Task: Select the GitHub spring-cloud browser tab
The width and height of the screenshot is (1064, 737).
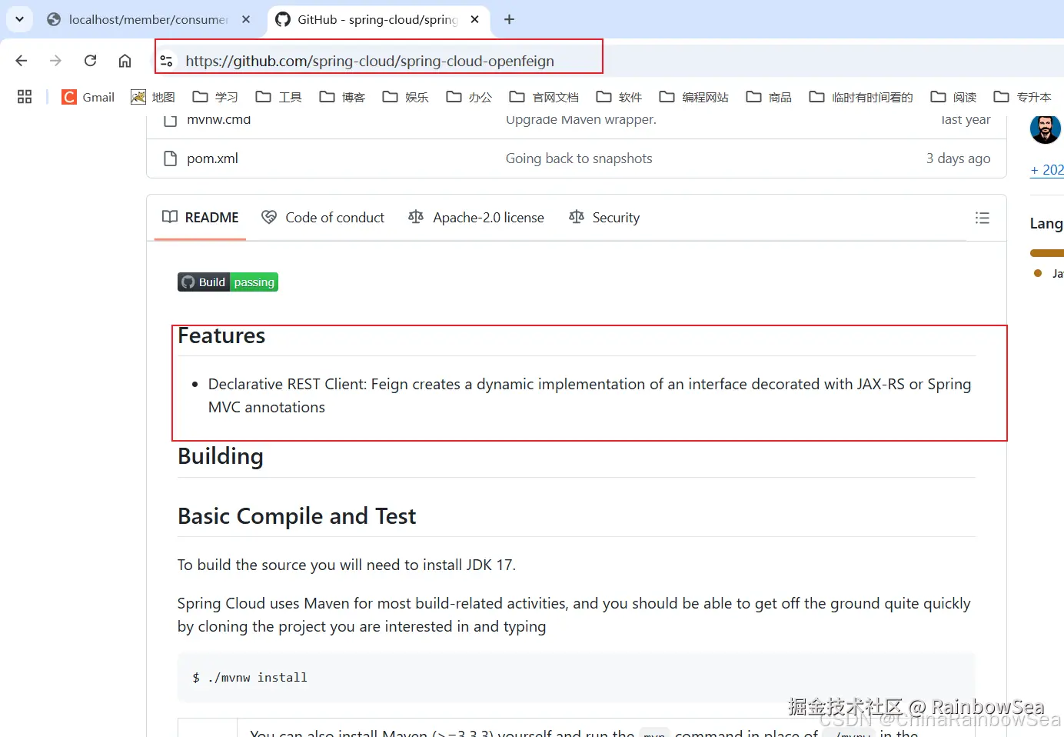Action: (378, 19)
